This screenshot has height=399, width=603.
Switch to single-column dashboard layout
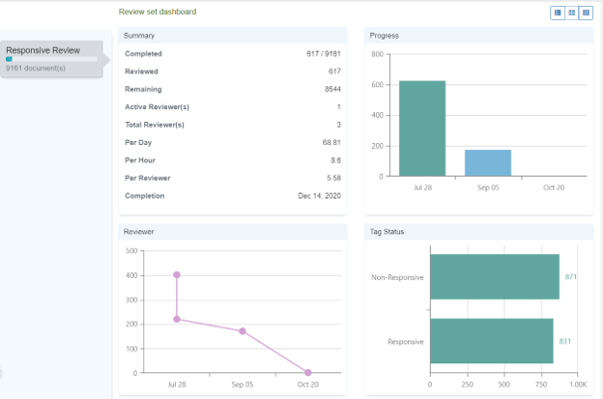558,13
